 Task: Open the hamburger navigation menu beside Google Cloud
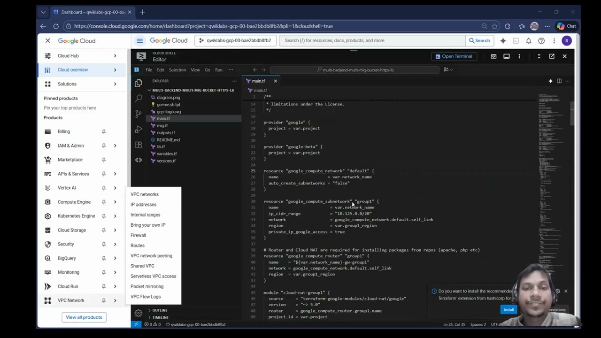[139, 41]
